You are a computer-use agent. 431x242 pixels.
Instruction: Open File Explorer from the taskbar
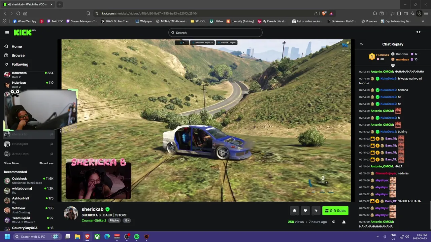click(77, 237)
